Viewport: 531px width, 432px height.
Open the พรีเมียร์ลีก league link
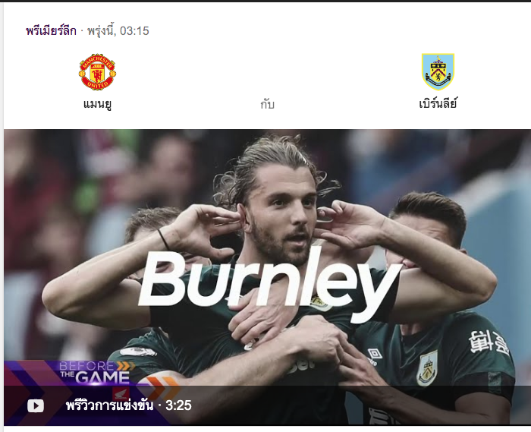[x=51, y=31]
